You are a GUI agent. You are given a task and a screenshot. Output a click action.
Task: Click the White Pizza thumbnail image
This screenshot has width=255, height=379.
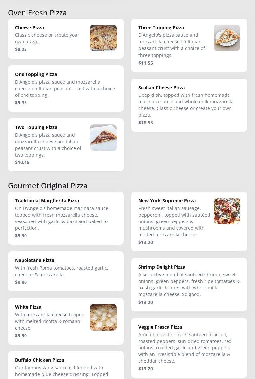tap(103, 317)
